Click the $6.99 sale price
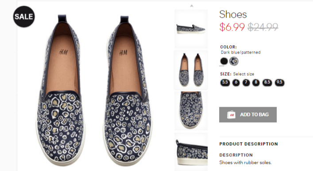The width and height of the screenshot is (313, 171). pyautogui.click(x=232, y=27)
